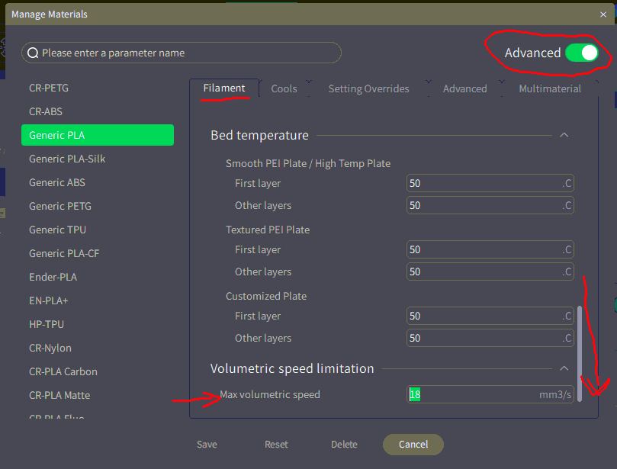This screenshot has width=617, height=469.
Task: Collapse the Volumetric speed limitation section
Action: click(564, 368)
